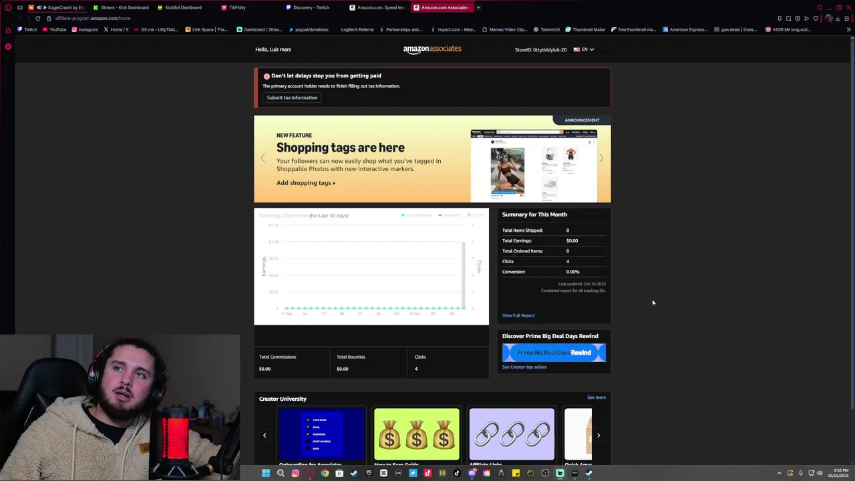The image size is (855, 481).
Task: Switch to Stream - Kick Dashboard tab
Action: tap(120, 7)
